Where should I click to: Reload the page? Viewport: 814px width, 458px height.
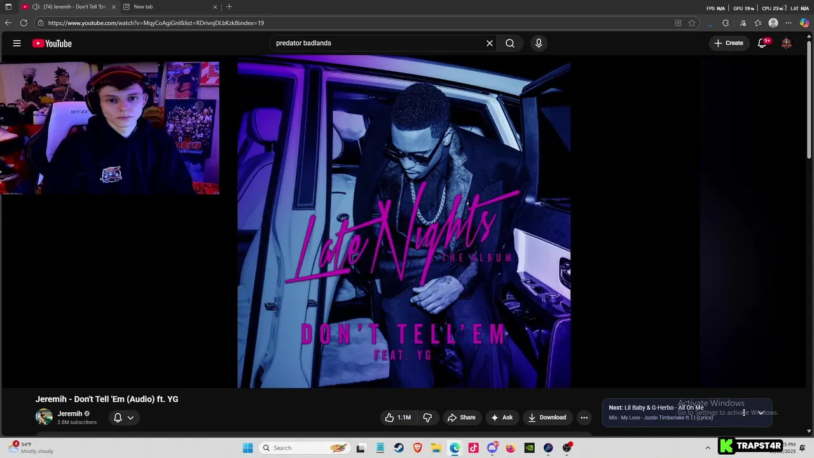coord(24,23)
